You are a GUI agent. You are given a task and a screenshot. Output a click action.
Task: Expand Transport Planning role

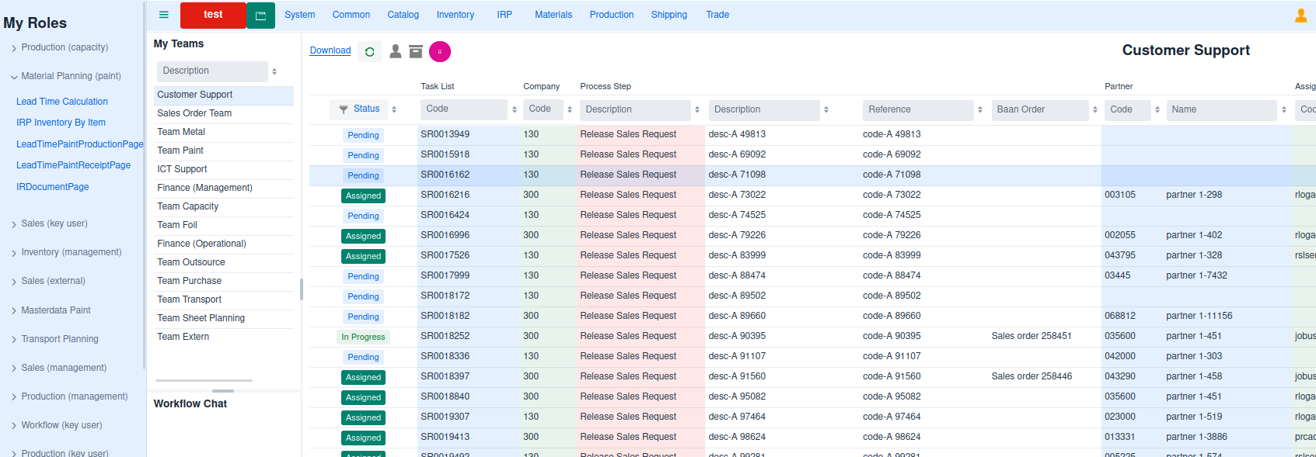point(14,340)
